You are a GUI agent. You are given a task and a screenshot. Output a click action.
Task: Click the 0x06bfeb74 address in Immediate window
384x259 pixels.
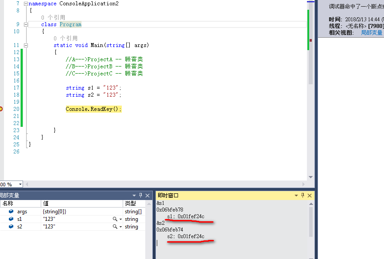[x=170, y=230]
